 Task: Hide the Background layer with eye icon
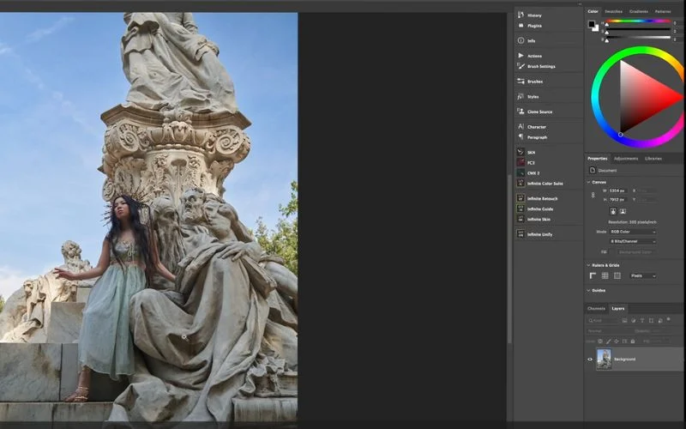point(589,359)
